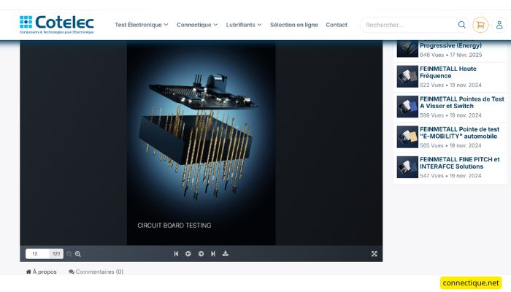Open the user account icon

tap(499, 25)
